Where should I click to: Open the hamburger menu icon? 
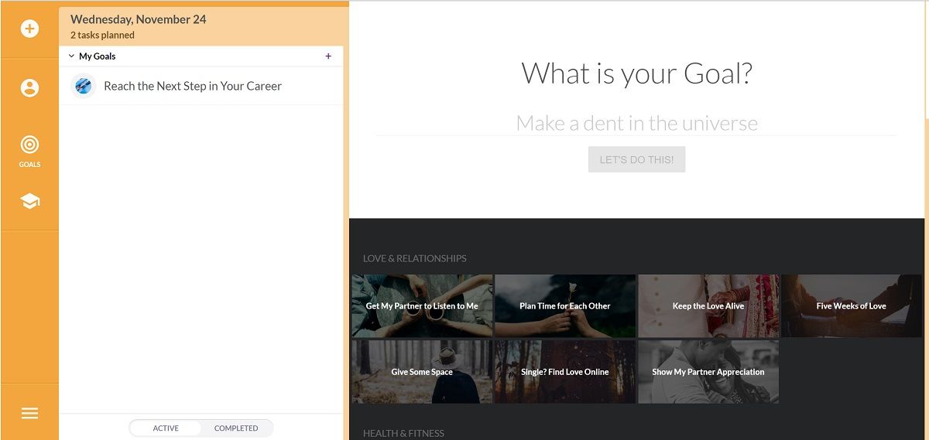[x=29, y=413]
